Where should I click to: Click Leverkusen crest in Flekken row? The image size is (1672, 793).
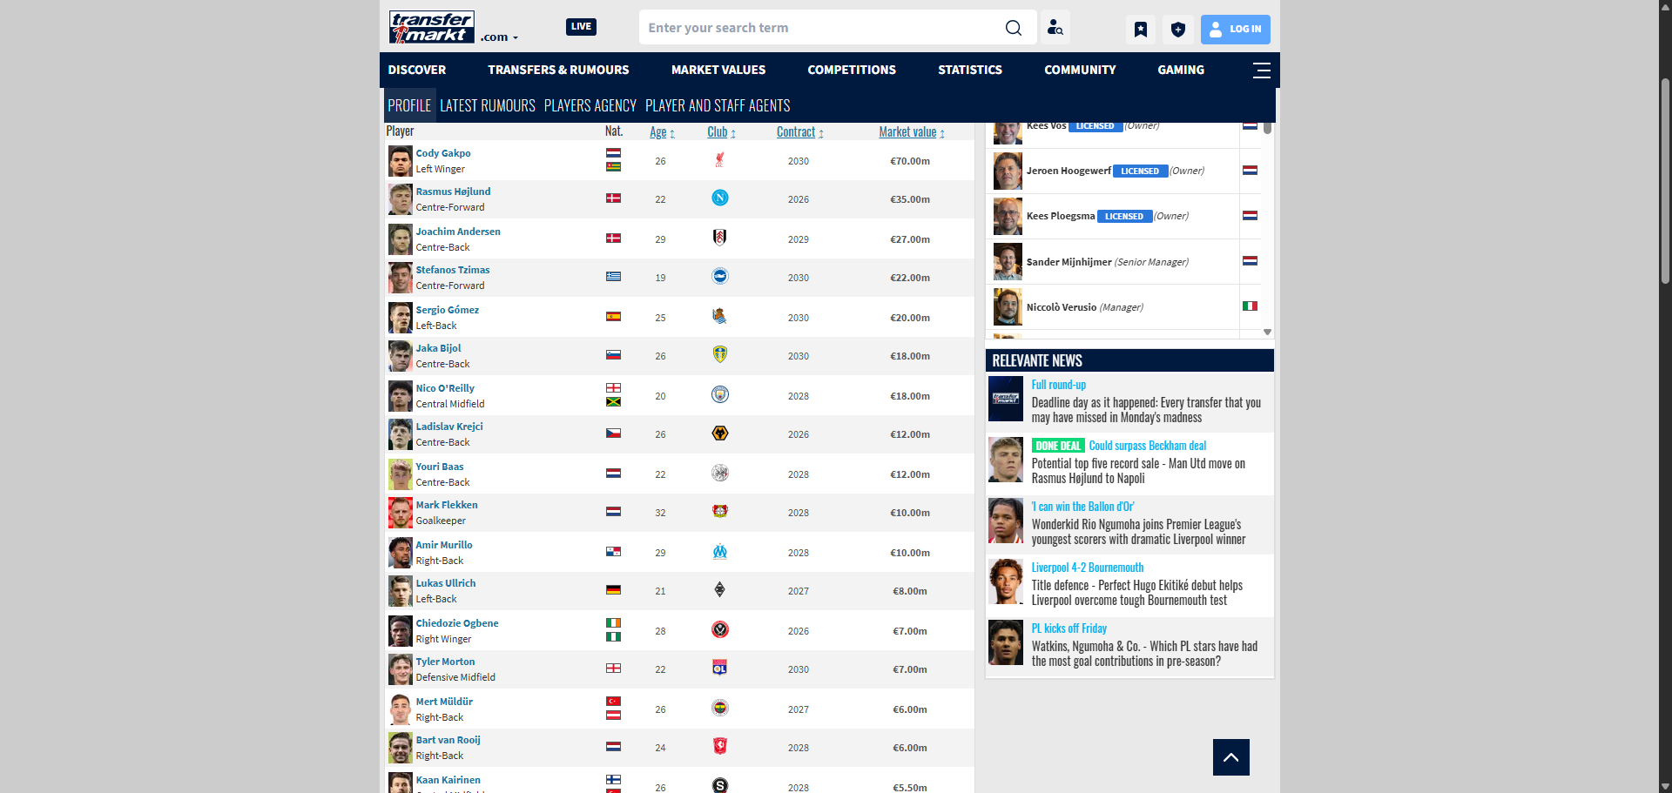719,512
